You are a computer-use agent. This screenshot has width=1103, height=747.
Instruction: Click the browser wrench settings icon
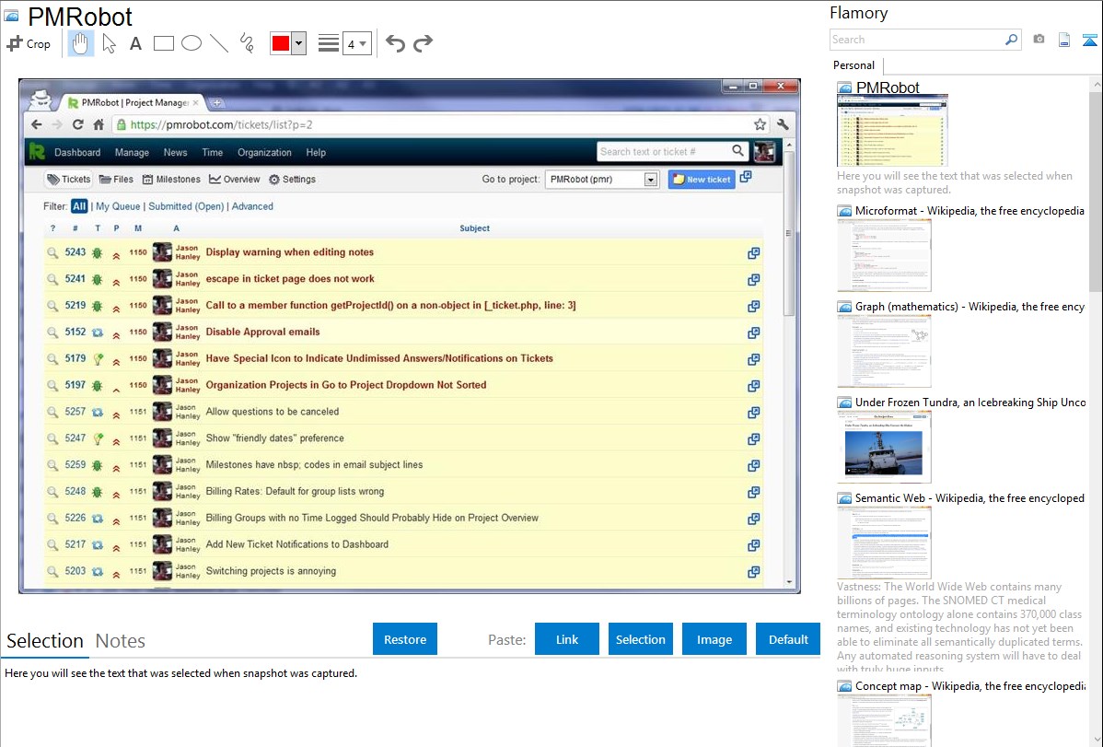click(783, 124)
